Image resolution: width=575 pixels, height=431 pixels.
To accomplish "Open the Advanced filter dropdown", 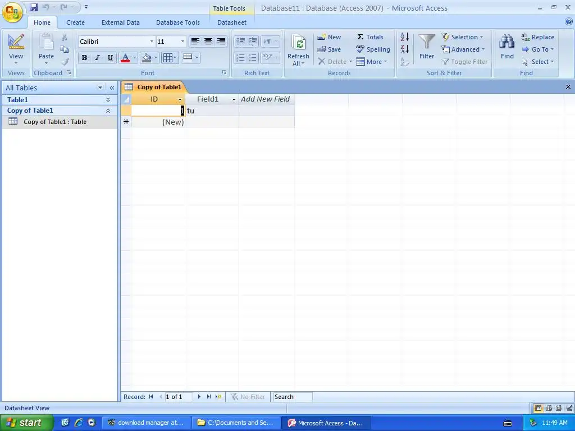I will (x=463, y=49).
